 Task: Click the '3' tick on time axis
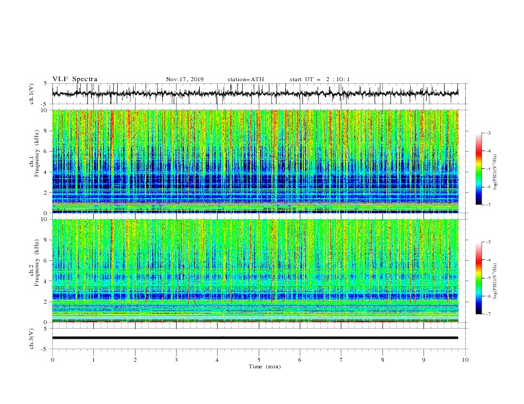pos(176,360)
